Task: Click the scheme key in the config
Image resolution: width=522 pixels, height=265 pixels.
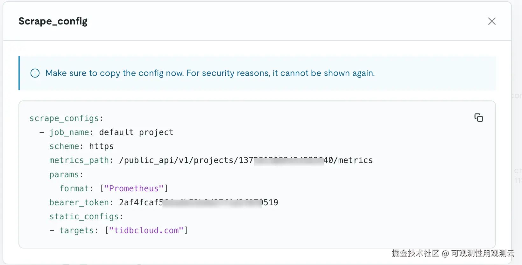Action: tap(64, 146)
